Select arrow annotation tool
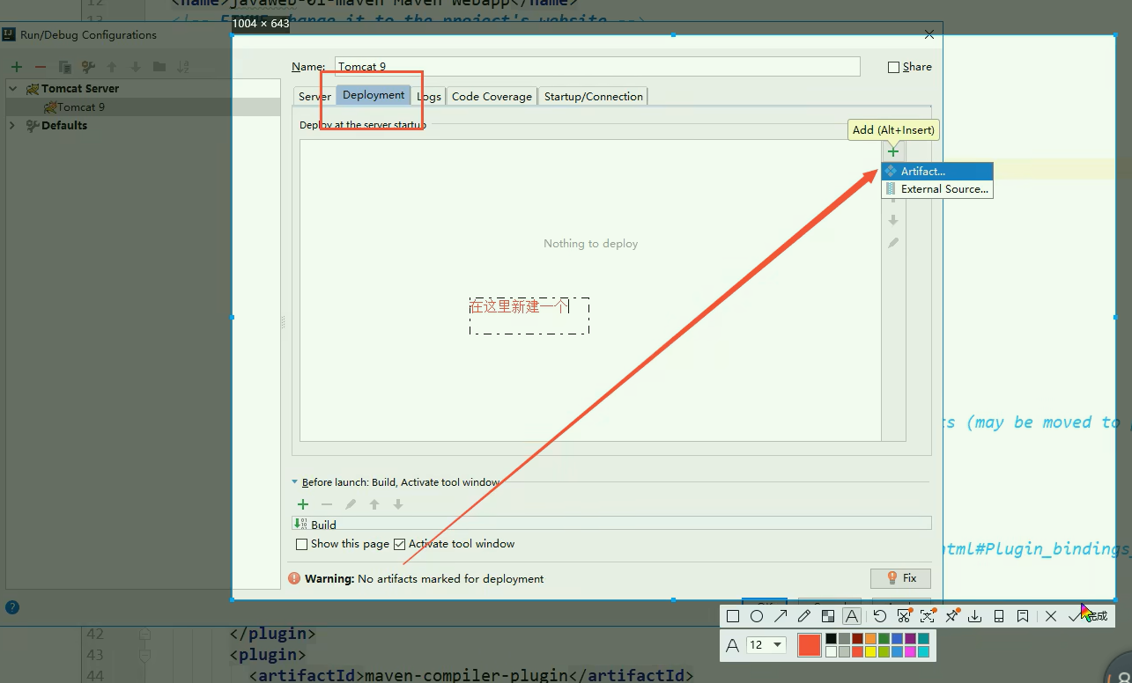1132x683 pixels. click(x=781, y=616)
